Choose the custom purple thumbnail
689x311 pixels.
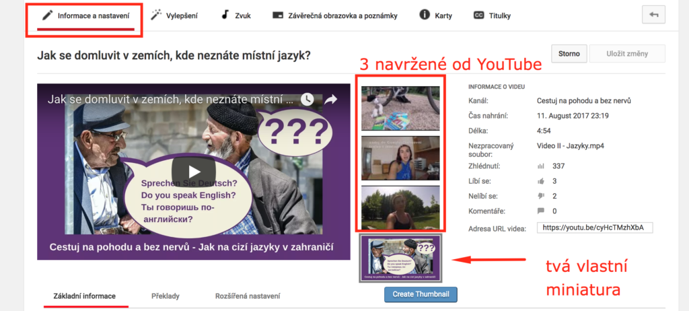400,258
